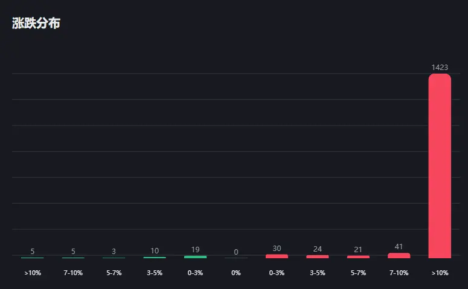Viewport: 468px width, 289px height.
Task: Click the value label reading 19
Action: click(x=195, y=249)
